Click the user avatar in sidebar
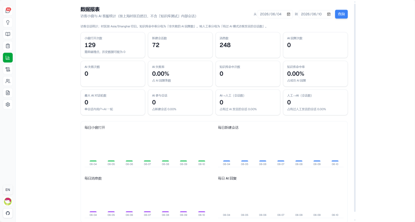 [8, 202]
